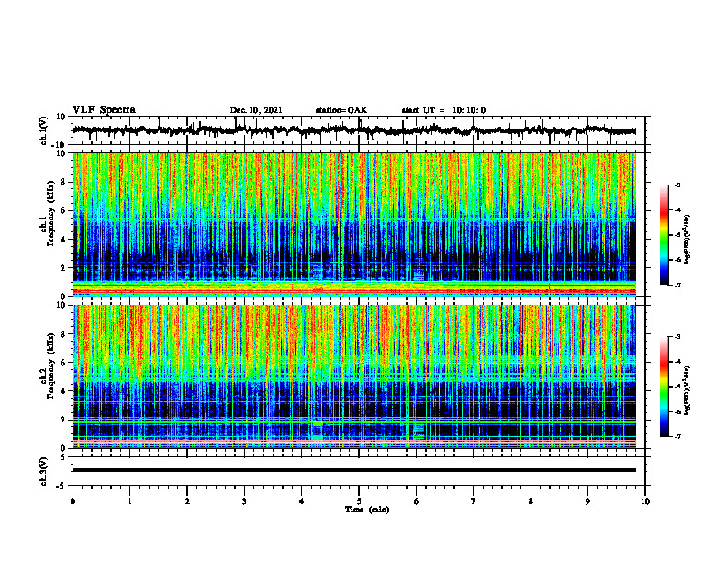Click the 2 minute tick label
Viewport: 727px width, 562px height.
(x=187, y=501)
